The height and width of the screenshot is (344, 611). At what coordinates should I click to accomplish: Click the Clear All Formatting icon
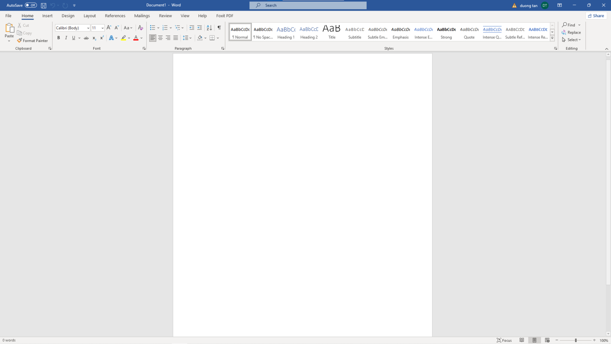tap(140, 28)
